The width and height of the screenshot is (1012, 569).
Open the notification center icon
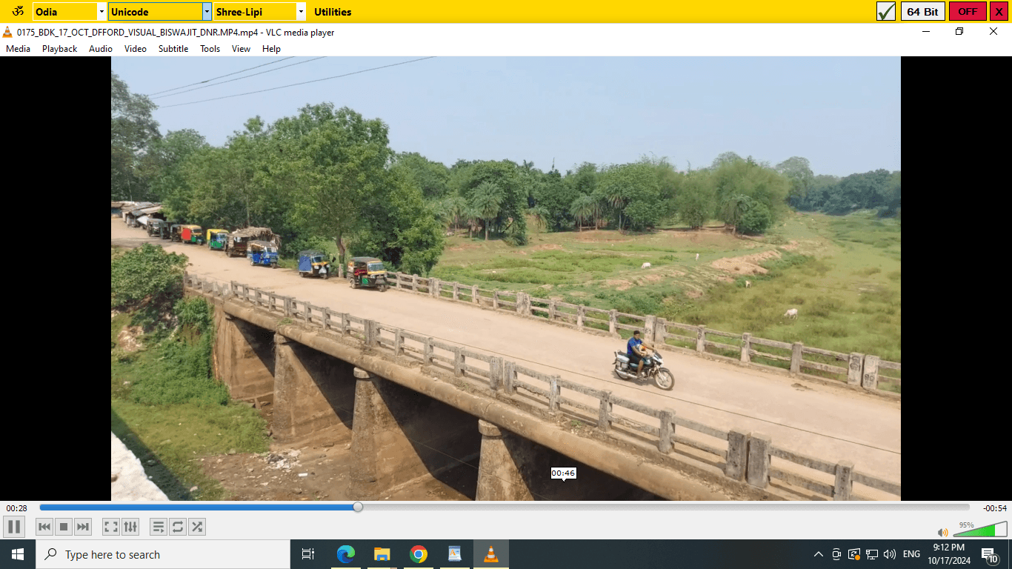(990, 554)
